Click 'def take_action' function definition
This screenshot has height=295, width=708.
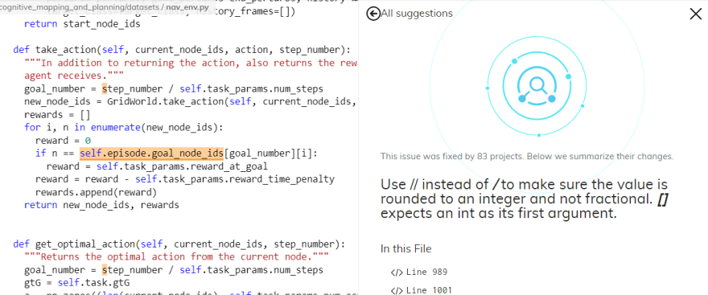[182, 50]
